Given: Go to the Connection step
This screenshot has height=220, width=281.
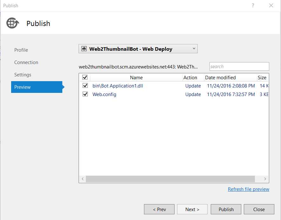Looking at the screenshot, I should coord(26,62).
